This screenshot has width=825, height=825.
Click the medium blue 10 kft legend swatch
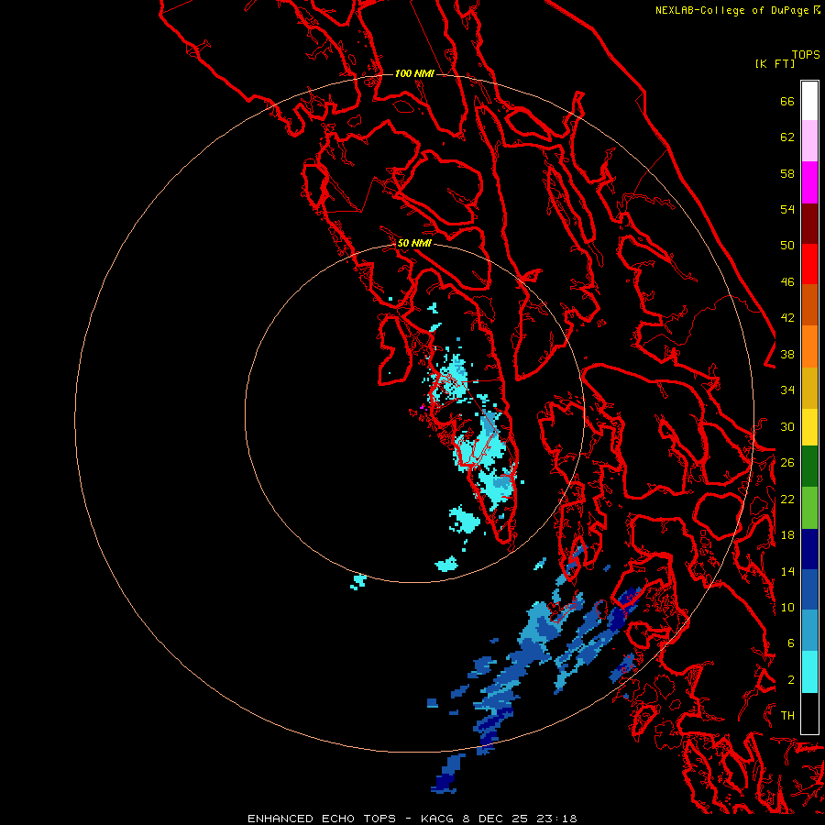click(x=809, y=589)
